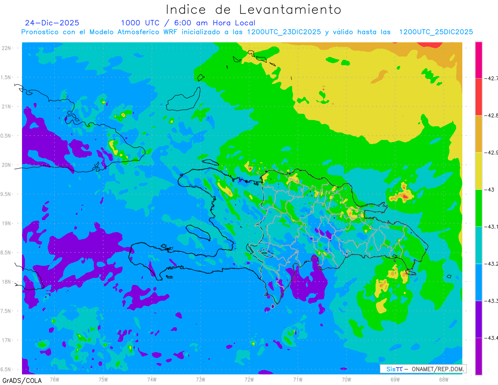
Task: Click the purple legend segment above -43.4
Action: tap(478, 319)
